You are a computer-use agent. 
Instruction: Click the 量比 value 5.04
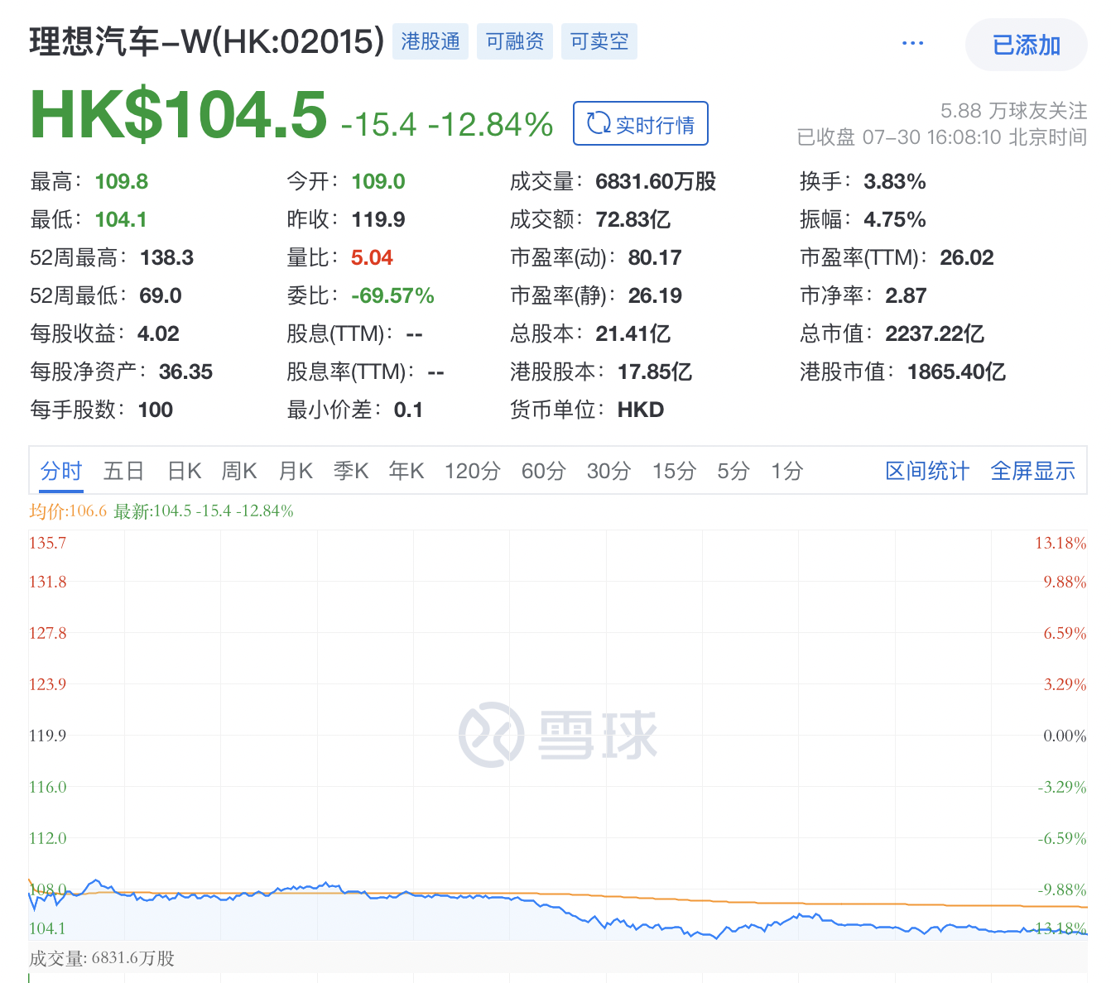pos(372,257)
